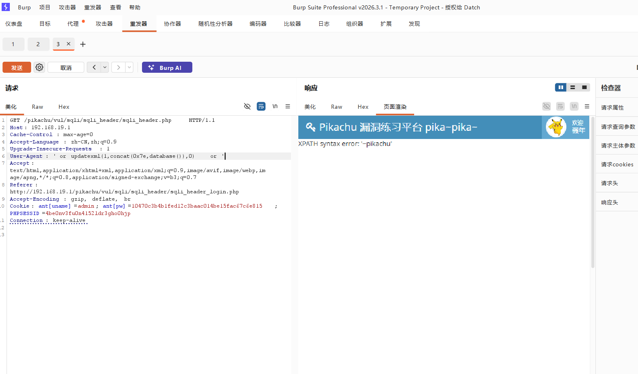This screenshot has height=374, width=638.
Task: Switch to side-by-side request/response layout
Action: [561, 87]
